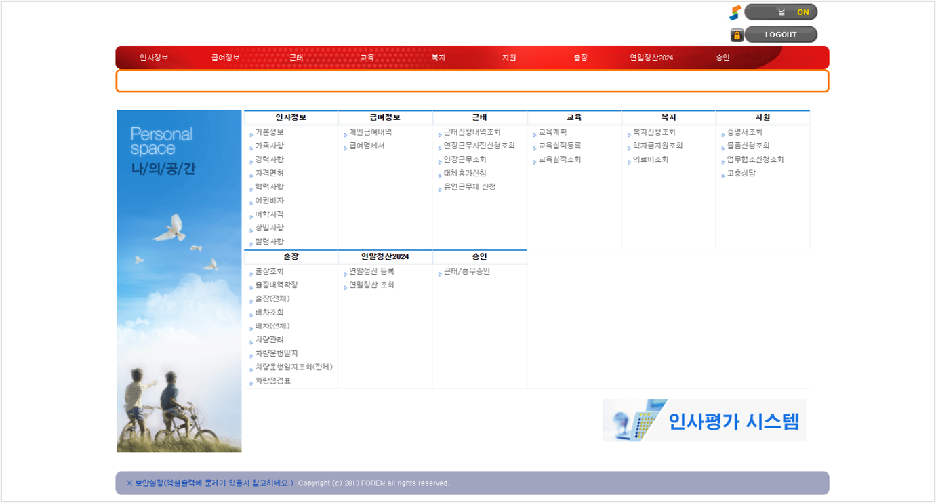The height and width of the screenshot is (503, 936).
Task: Click the lock icon beside LOGOUT
Action: [736, 35]
